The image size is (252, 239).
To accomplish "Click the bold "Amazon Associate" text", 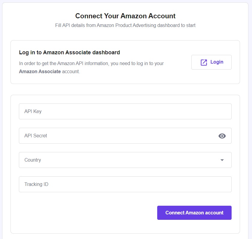I will click(40, 72).
